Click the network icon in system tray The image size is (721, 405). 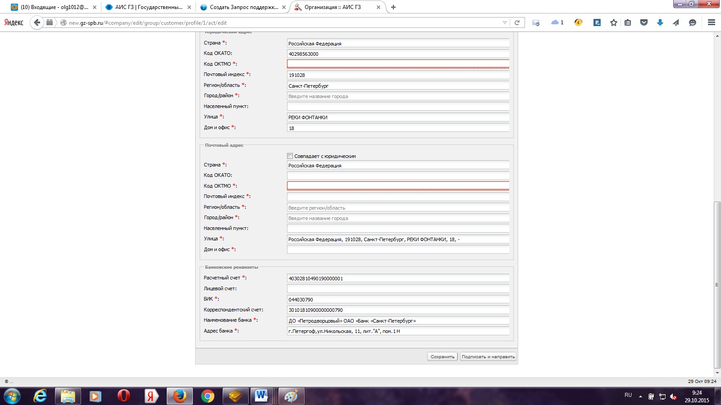pyautogui.click(x=662, y=396)
